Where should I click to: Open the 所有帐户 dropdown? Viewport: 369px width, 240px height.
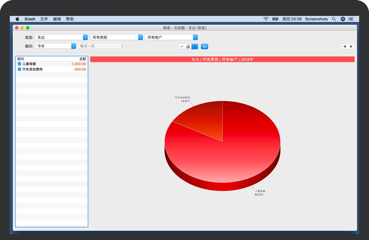point(171,37)
